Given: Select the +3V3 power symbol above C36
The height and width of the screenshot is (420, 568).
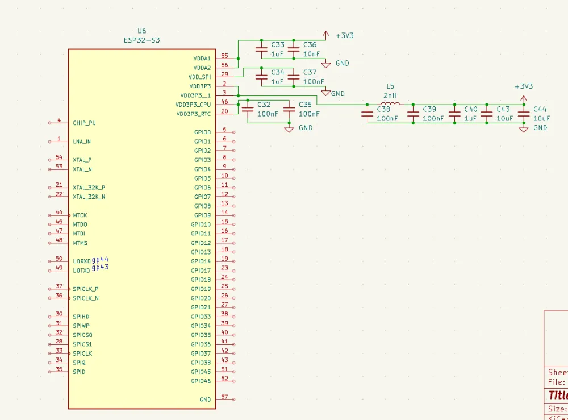Looking at the screenshot, I should click(x=326, y=36).
